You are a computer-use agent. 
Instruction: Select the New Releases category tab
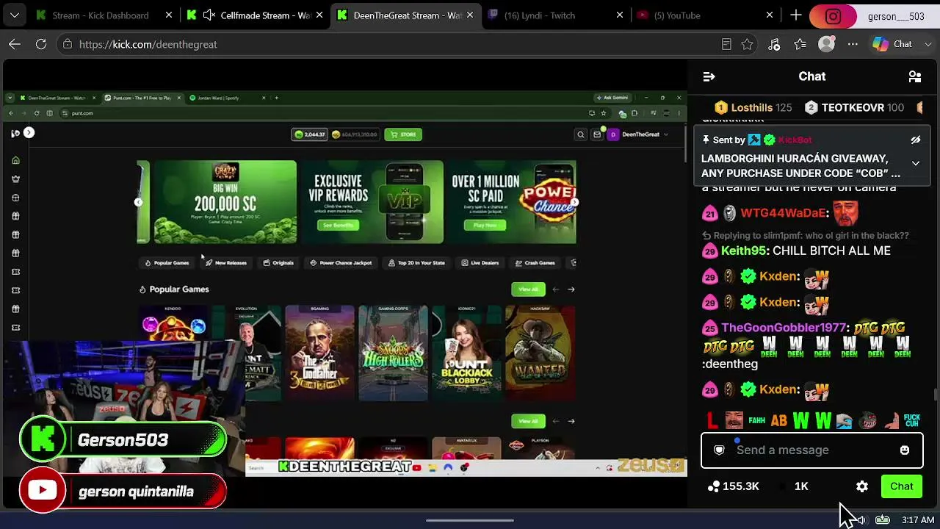click(226, 263)
